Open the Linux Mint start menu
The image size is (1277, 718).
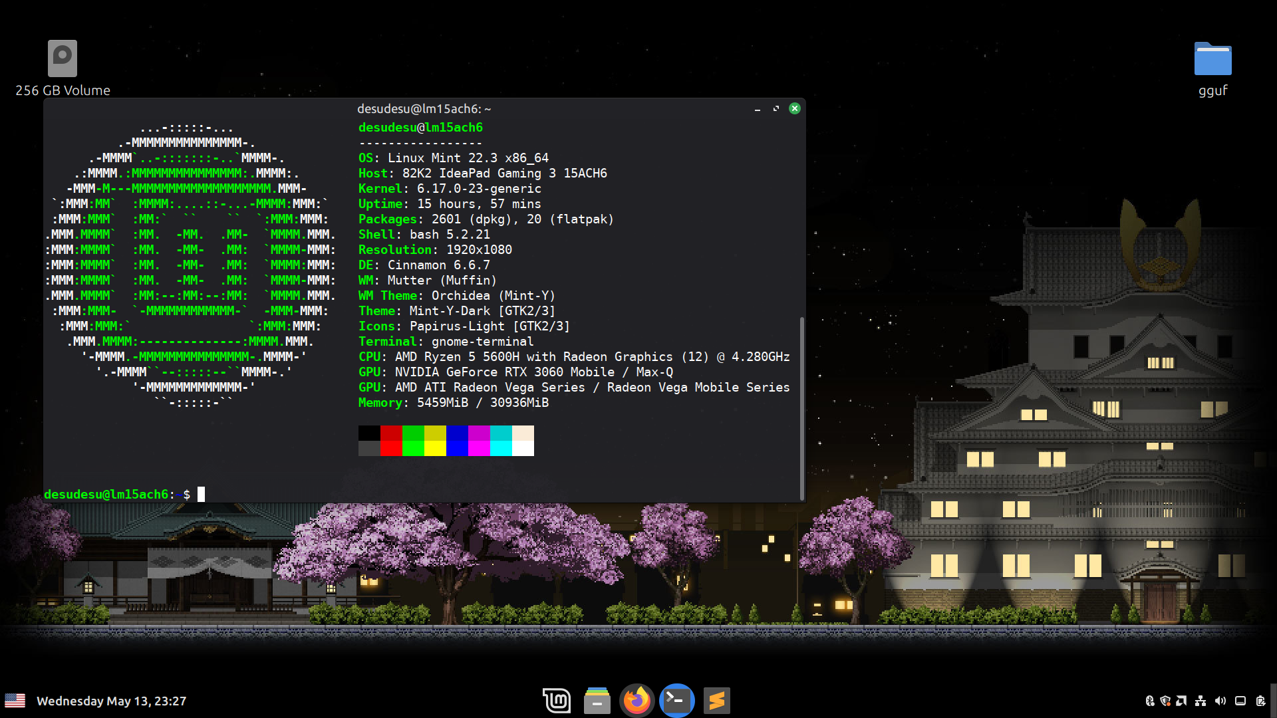click(557, 701)
